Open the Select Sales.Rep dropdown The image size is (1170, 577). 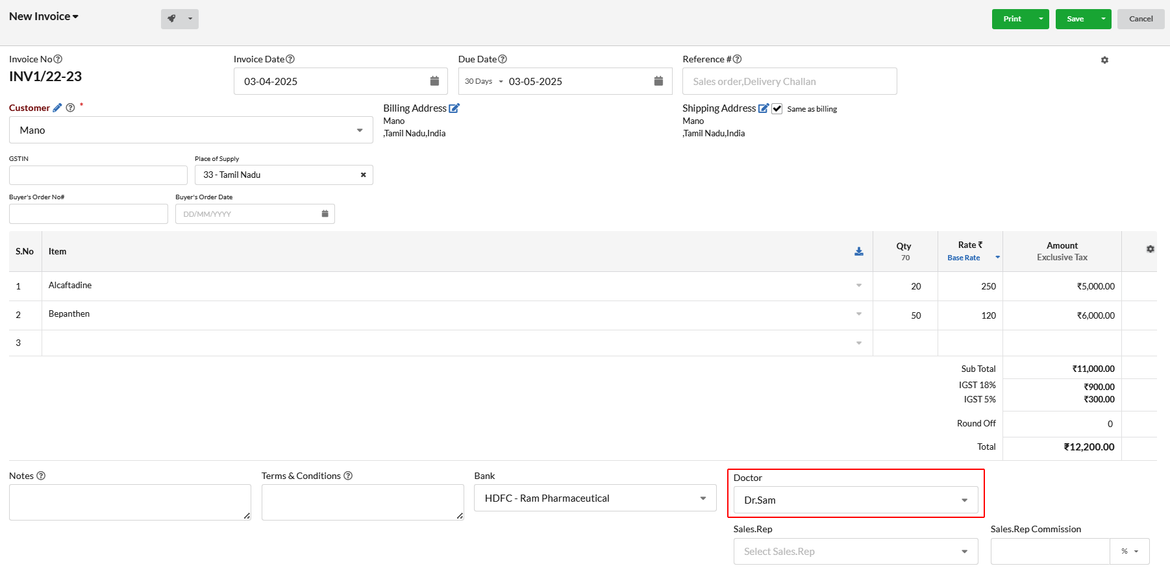pyautogui.click(x=856, y=552)
